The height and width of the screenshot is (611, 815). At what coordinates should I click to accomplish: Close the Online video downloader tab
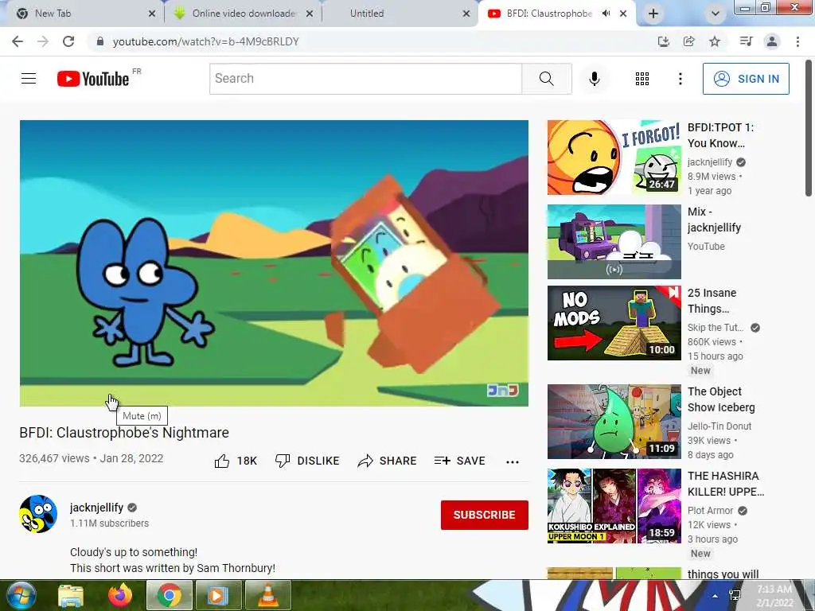pos(310,14)
